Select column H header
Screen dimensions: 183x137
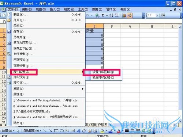[152, 26]
